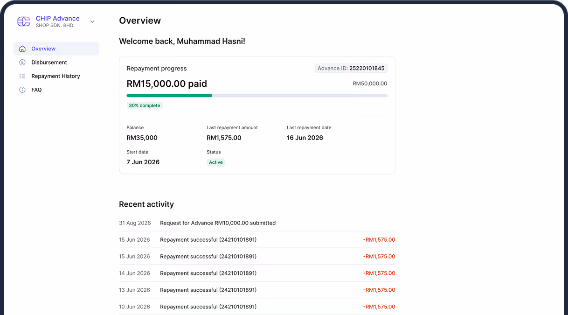The height and width of the screenshot is (315, 568).
Task: Click the Welcome back, Muhammad Hasni greeting
Action: (182, 41)
